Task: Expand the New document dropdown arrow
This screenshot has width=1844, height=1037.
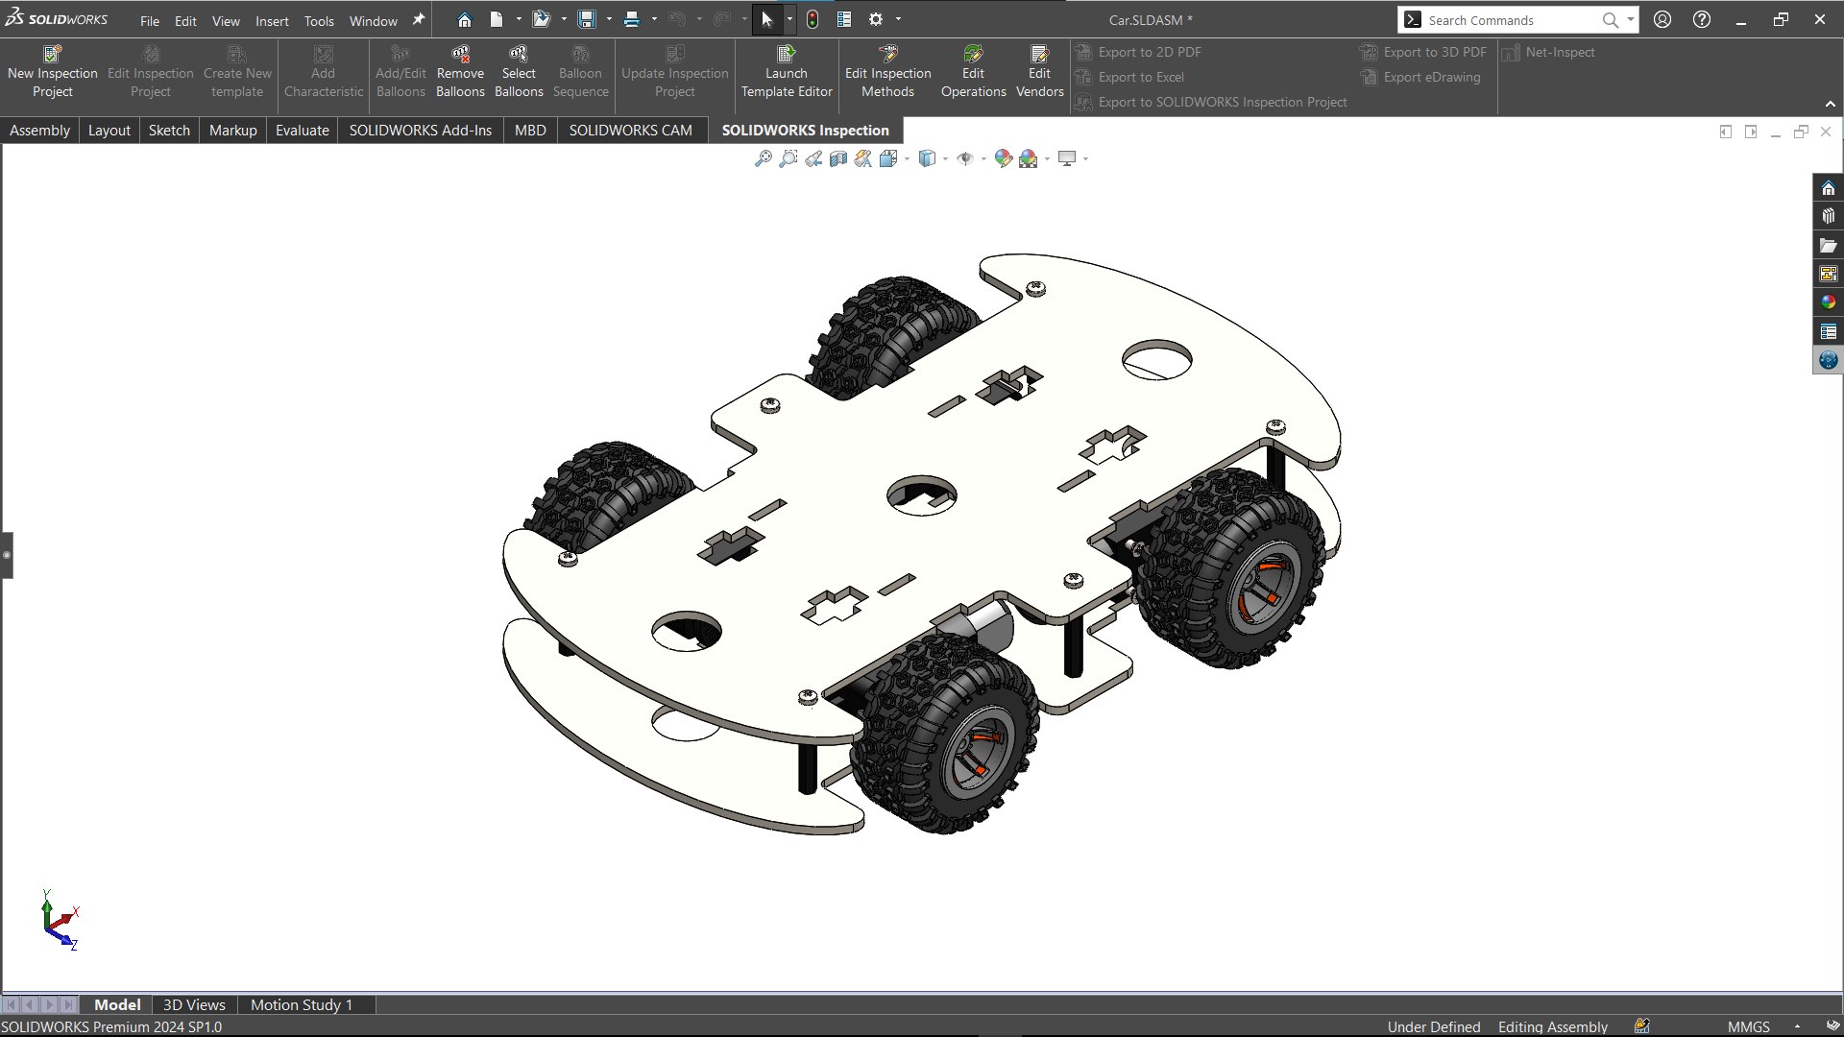Action: [519, 19]
